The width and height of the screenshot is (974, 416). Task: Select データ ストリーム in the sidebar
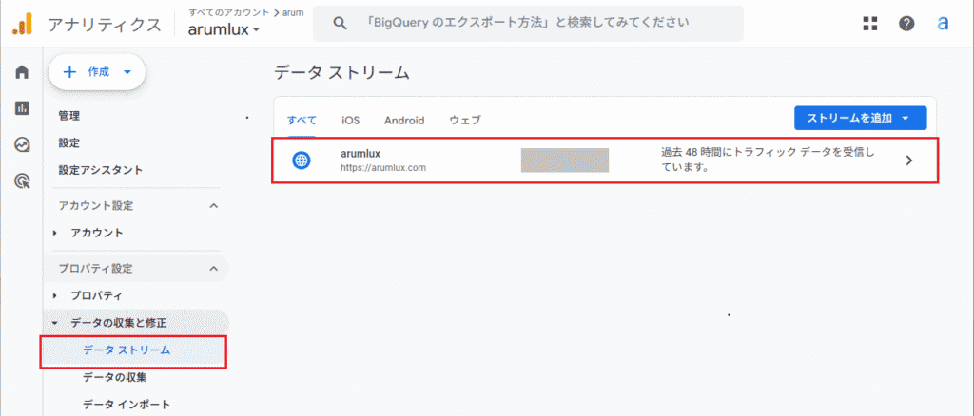(x=127, y=350)
